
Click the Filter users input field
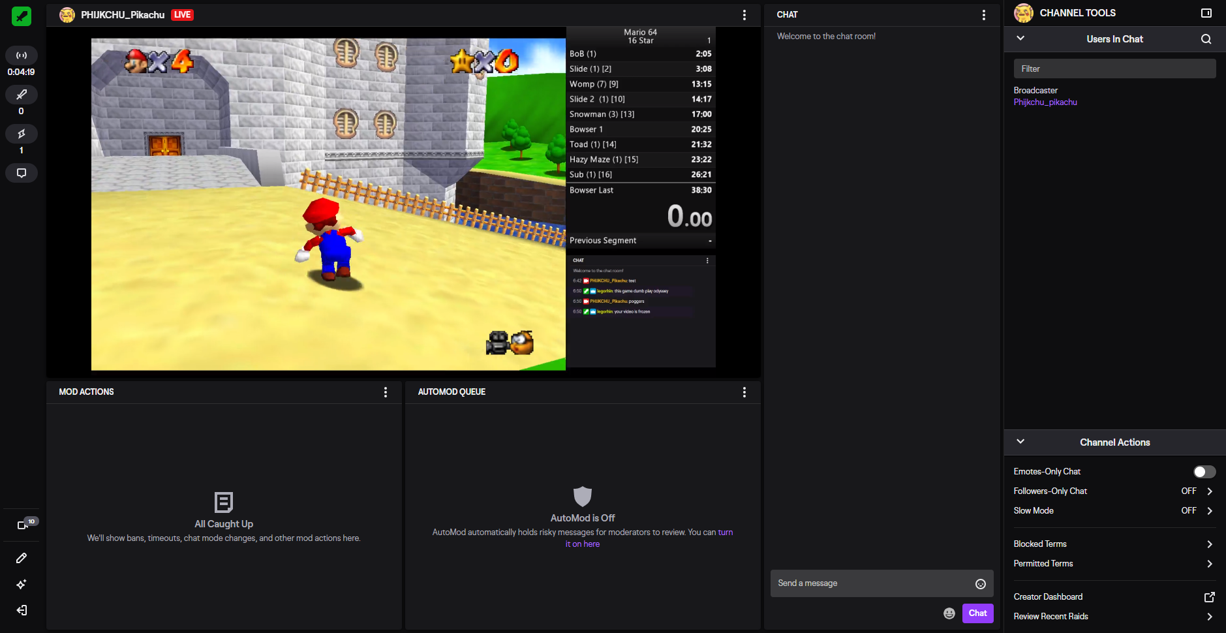point(1114,69)
